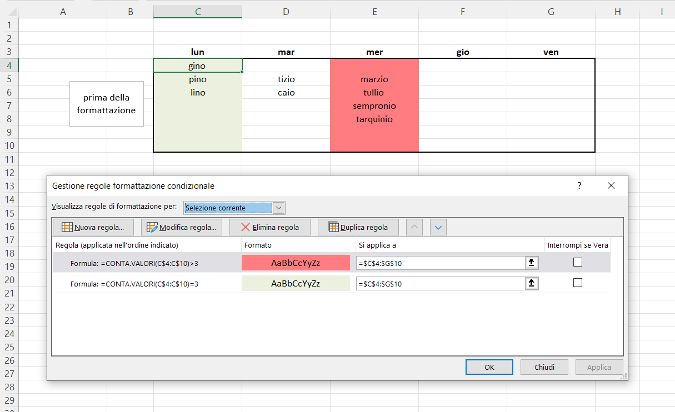Select column C header

pos(198,12)
